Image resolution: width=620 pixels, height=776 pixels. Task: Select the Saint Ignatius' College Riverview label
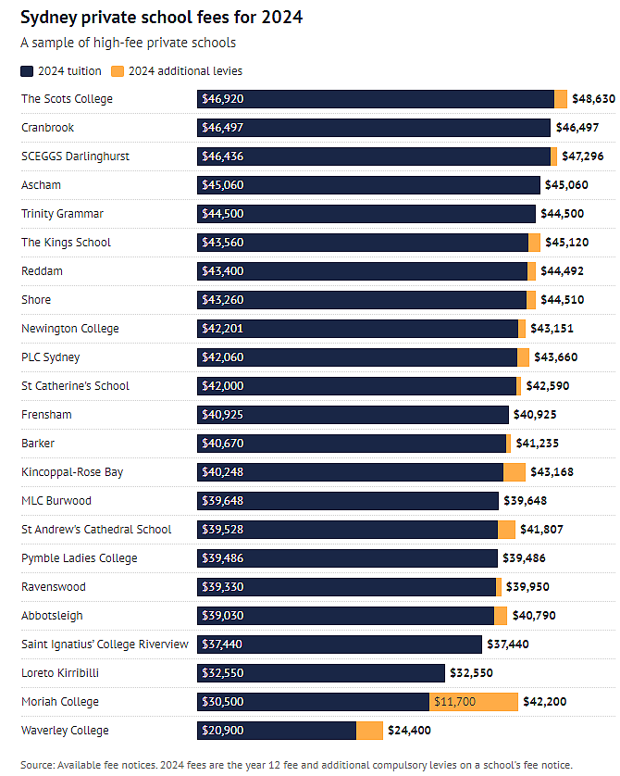click(105, 645)
